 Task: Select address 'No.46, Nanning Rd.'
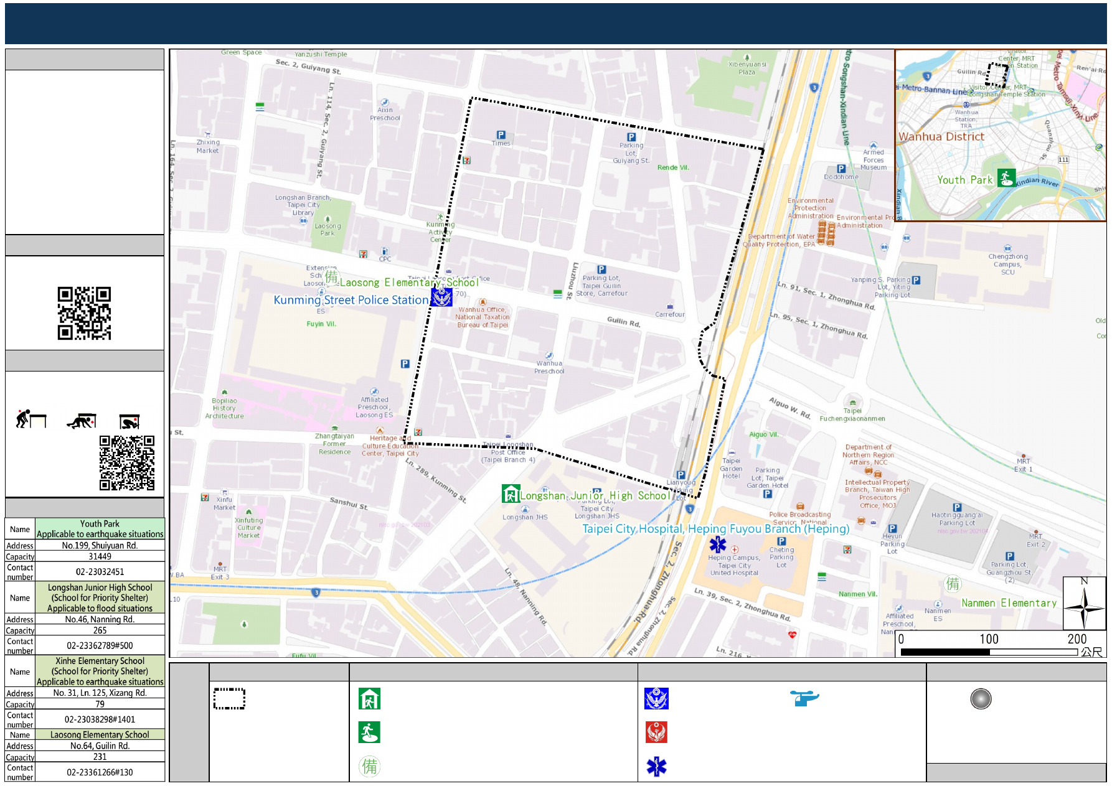tap(100, 619)
